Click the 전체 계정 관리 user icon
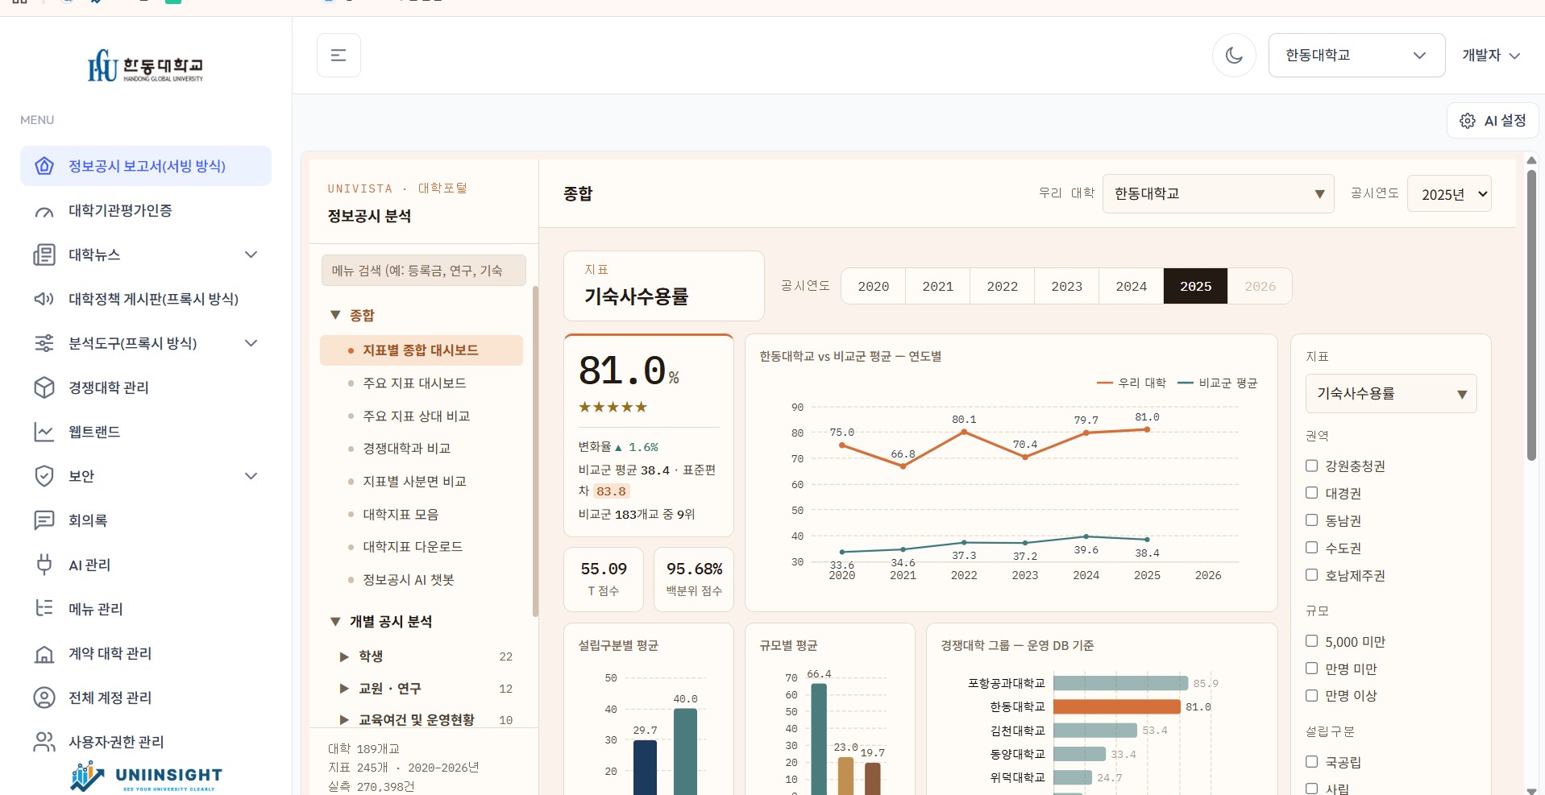 44,698
